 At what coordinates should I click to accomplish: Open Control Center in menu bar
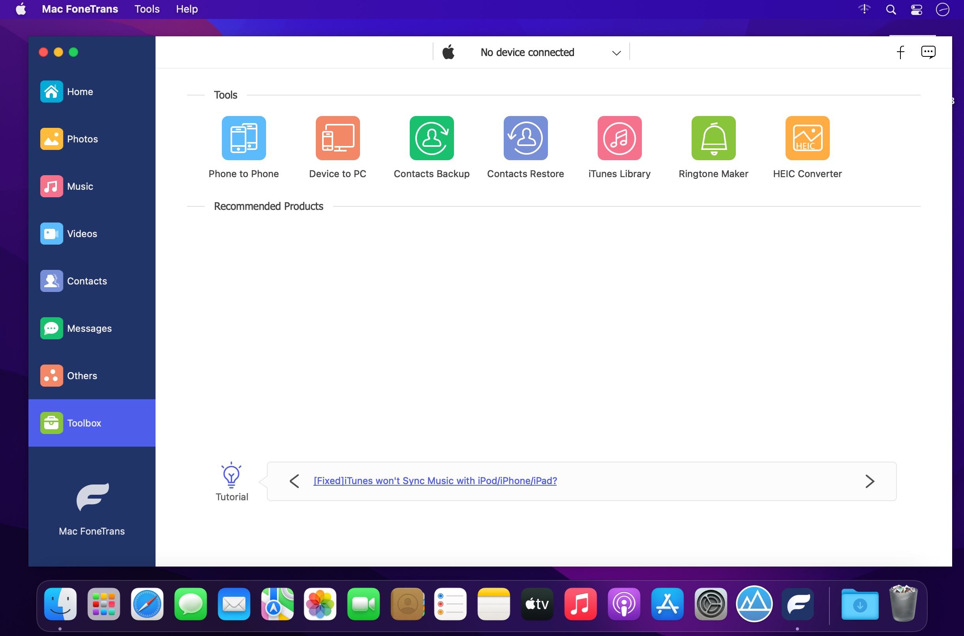pyautogui.click(x=917, y=9)
